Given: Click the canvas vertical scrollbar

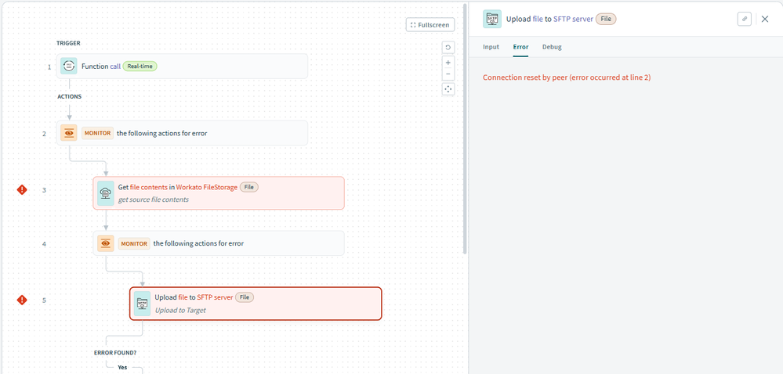Looking at the screenshot, I should [465, 130].
